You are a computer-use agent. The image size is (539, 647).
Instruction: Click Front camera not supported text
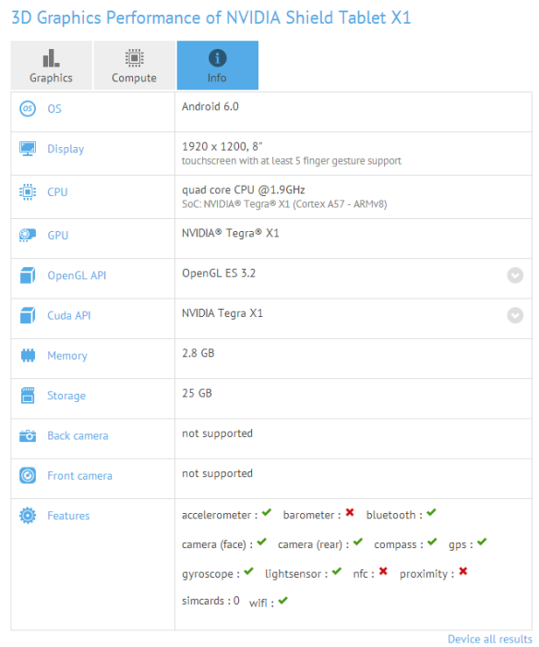coord(217,473)
